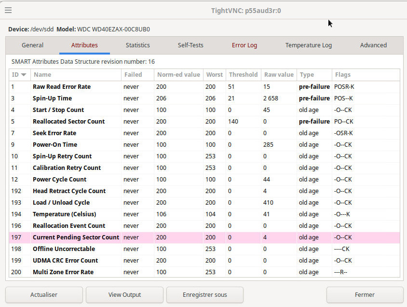Close the dialog with Fermer
The width and height of the screenshot is (407, 307).
click(365, 294)
